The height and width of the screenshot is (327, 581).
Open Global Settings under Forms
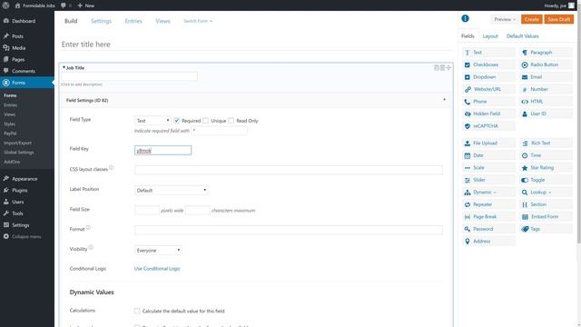pyautogui.click(x=19, y=153)
